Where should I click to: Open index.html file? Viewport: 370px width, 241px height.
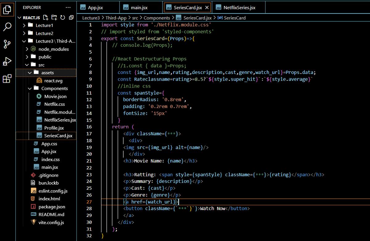(x=49, y=199)
